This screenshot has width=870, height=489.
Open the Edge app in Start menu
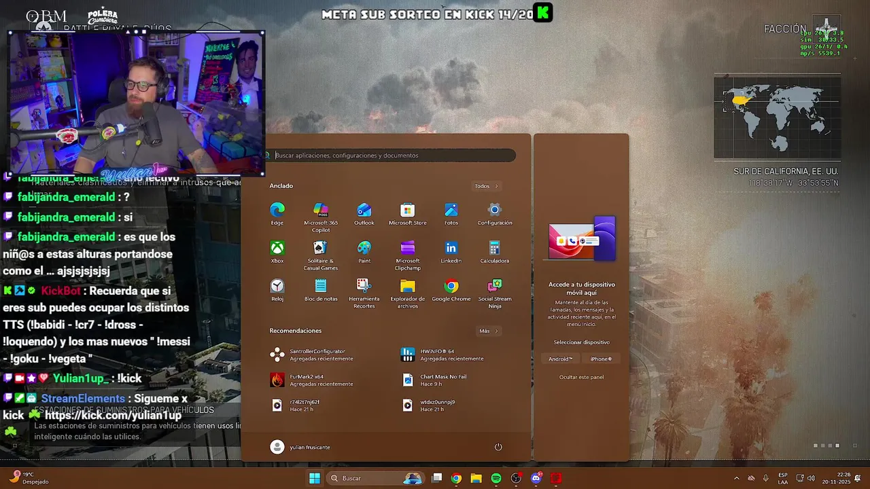277,214
